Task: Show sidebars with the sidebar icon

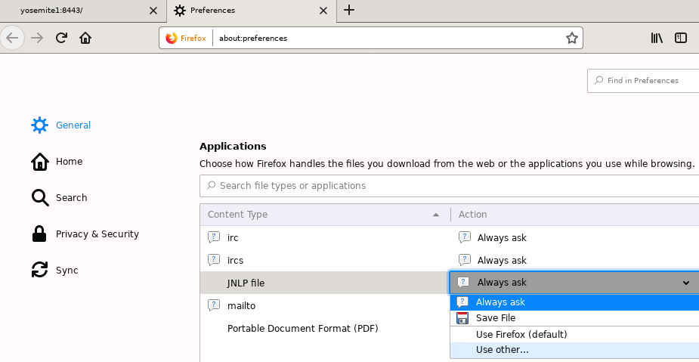Action: coord(681,38)
